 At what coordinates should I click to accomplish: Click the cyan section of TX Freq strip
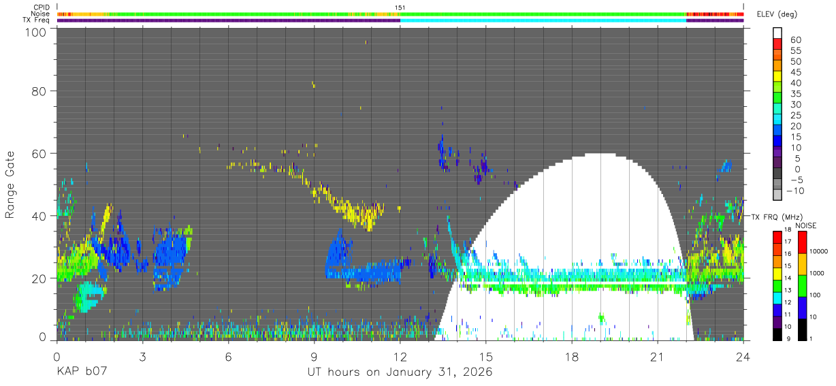point(543,20)
